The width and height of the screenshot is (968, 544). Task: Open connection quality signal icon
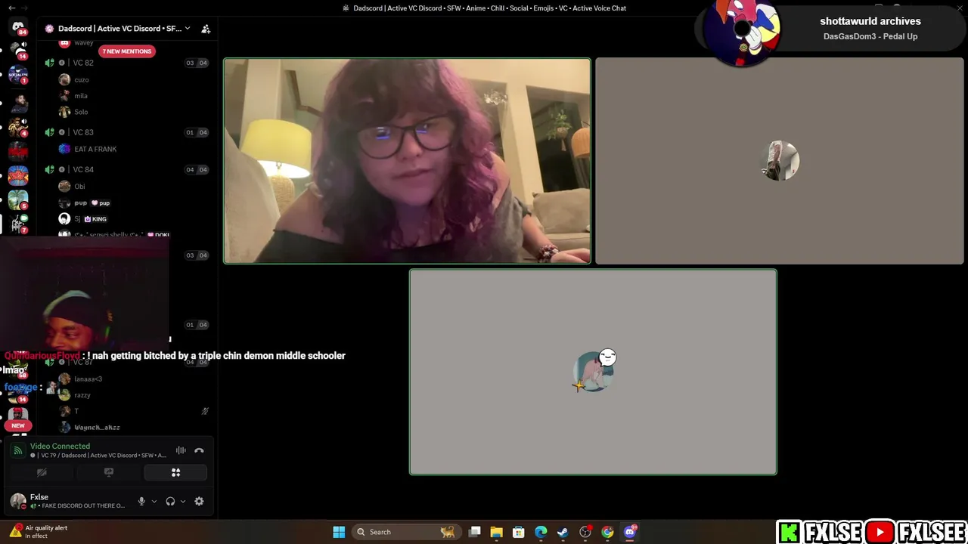point(18,450)
